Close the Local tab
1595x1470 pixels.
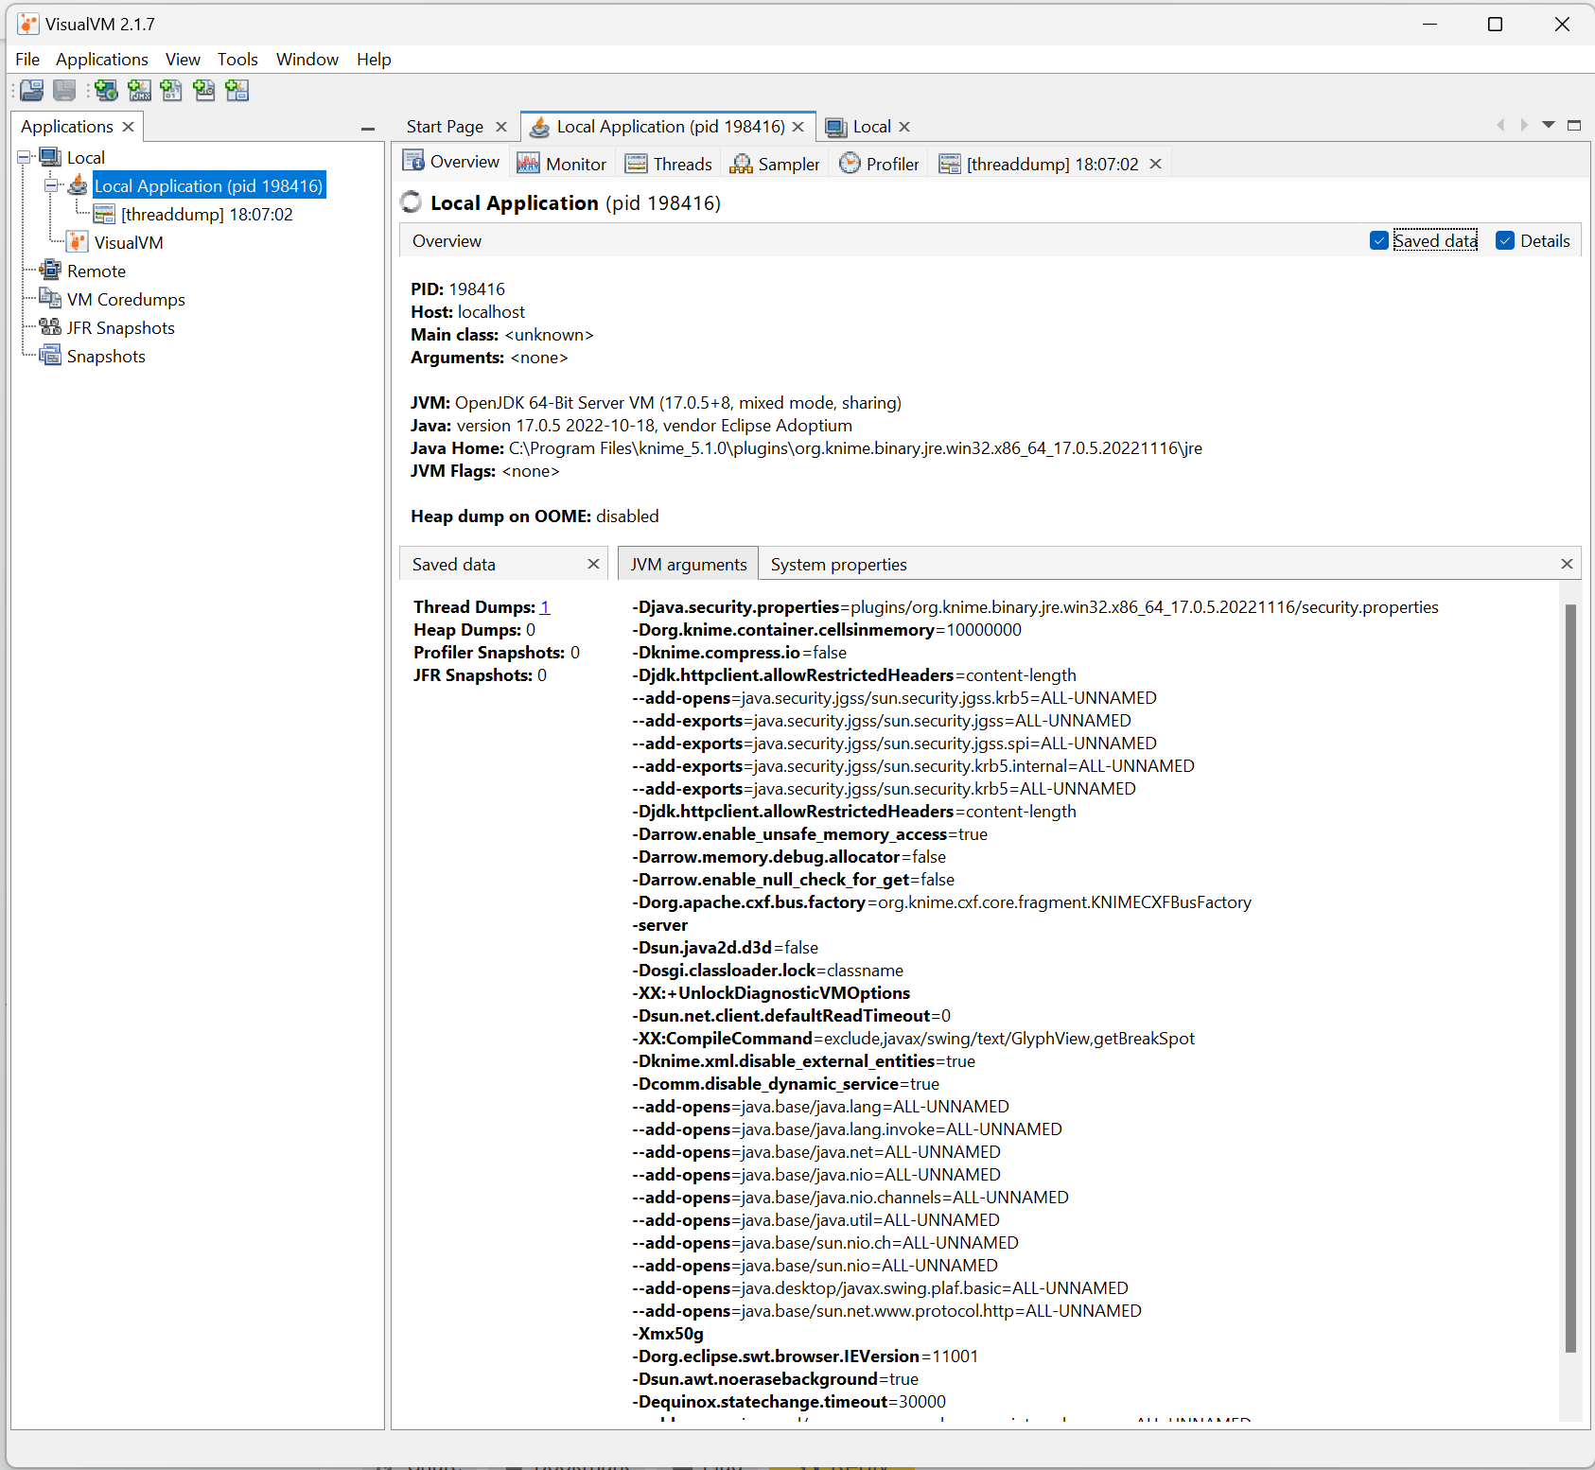(x=904, y=127)
